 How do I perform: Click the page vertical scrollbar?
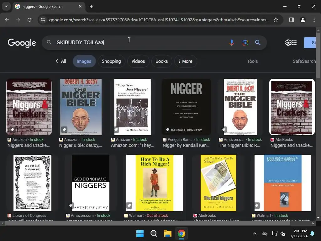point(318,55)
